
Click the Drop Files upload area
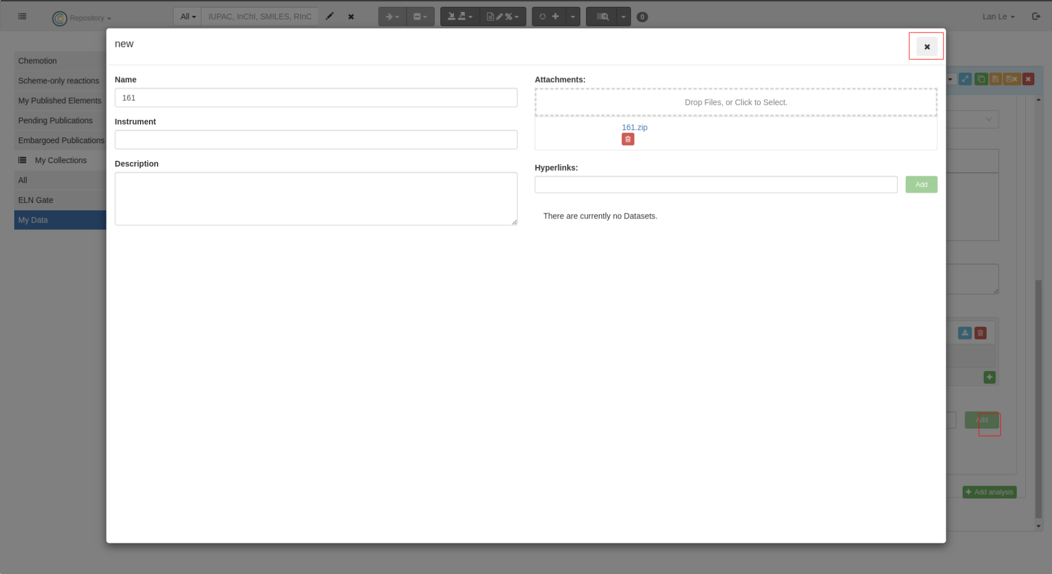coord(736,103)
